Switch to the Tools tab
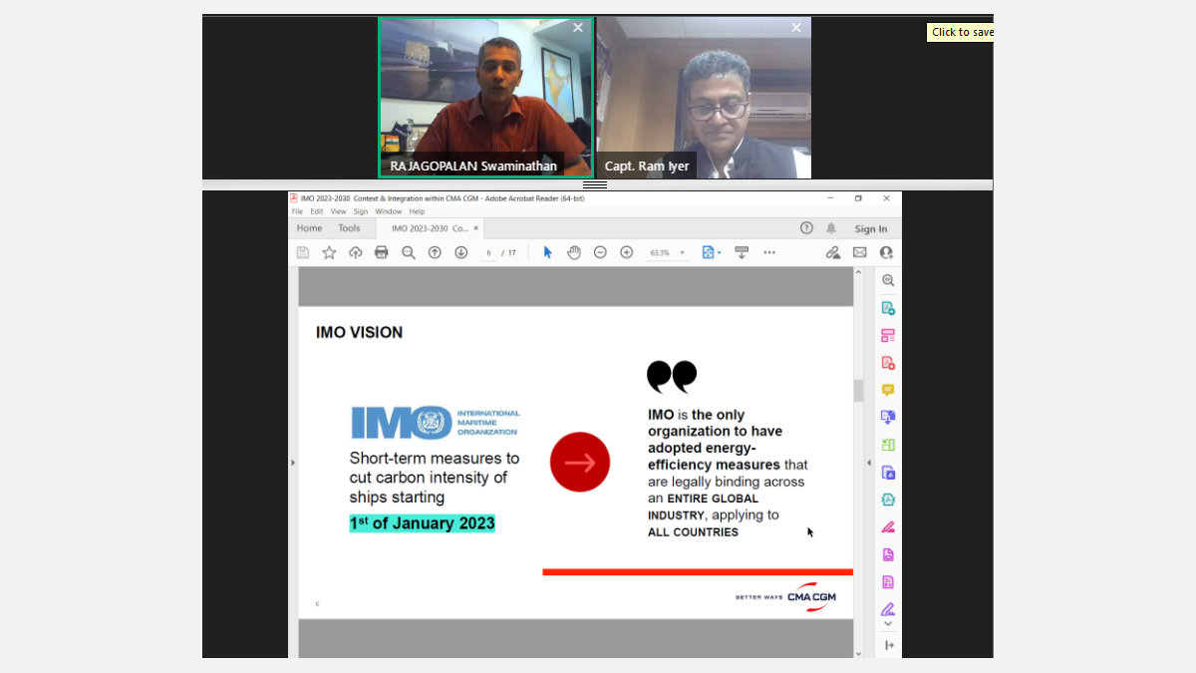Image resolution: width=1196 pixels, height=673 pixels. click(349, 228)
